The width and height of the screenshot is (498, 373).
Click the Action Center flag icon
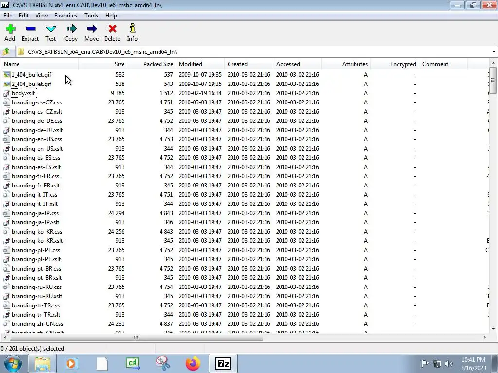[425, 364]
